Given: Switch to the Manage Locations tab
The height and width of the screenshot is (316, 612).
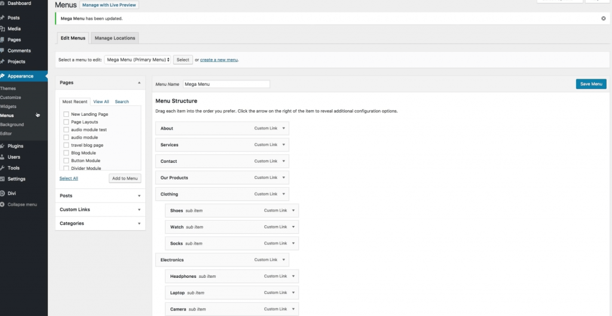Looking at the screenshot, I should click(115, 38).
